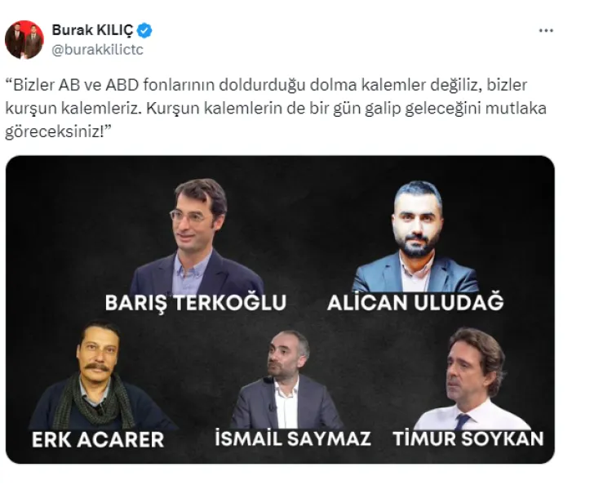Open the @burakkilictc handle link

(98, 50)
